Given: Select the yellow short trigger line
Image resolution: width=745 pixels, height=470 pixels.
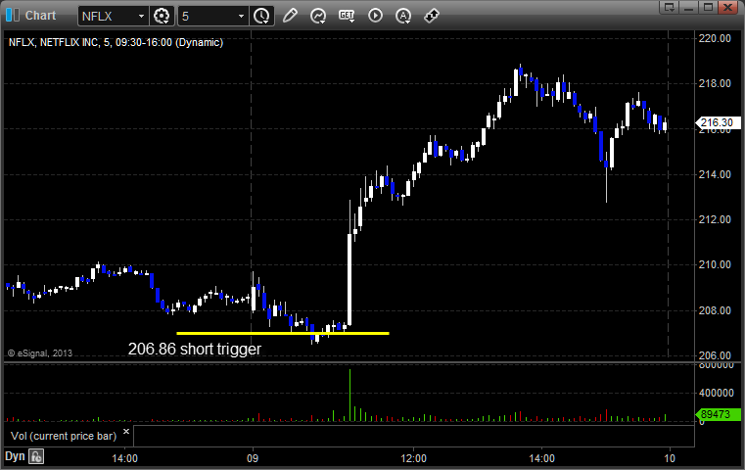Looking at the screenshot, I should click(x=283, y=333).
